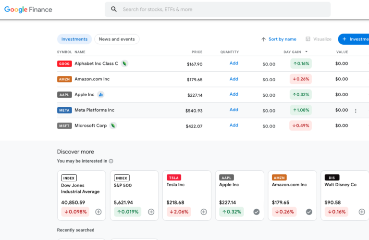Image resolution: width=369 pixels, height=240 pixels.
Task: Click the GOOG ticker badge
Action: point(64,63)
